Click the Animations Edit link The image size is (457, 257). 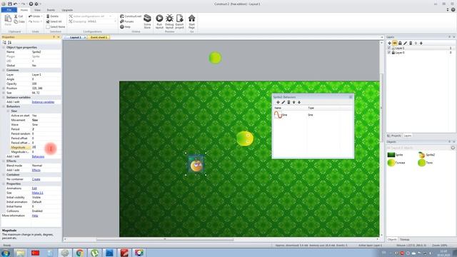(34, 188)
